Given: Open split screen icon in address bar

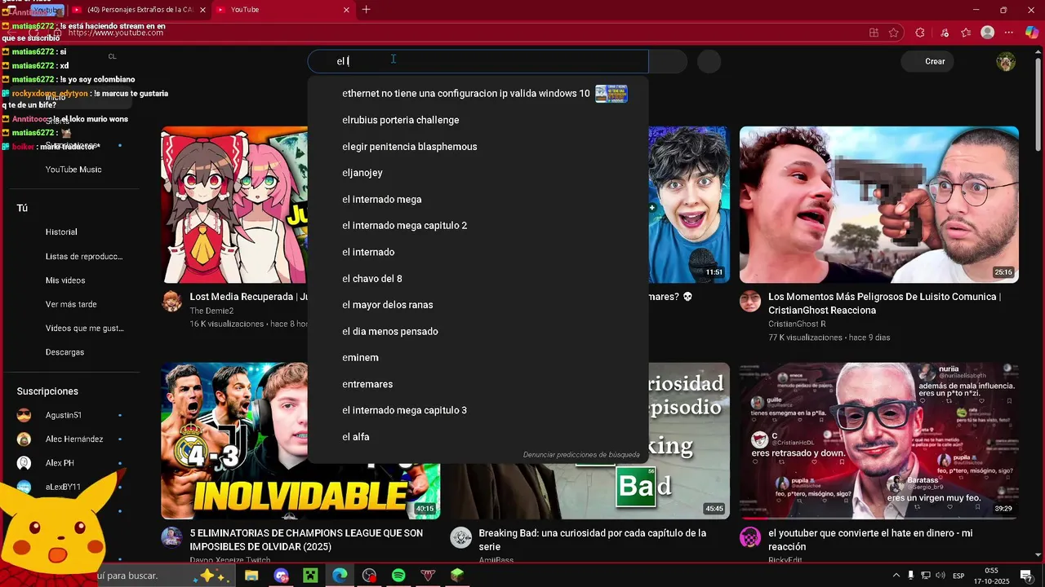Looking at the screenshot, I should tap(874, 33).
